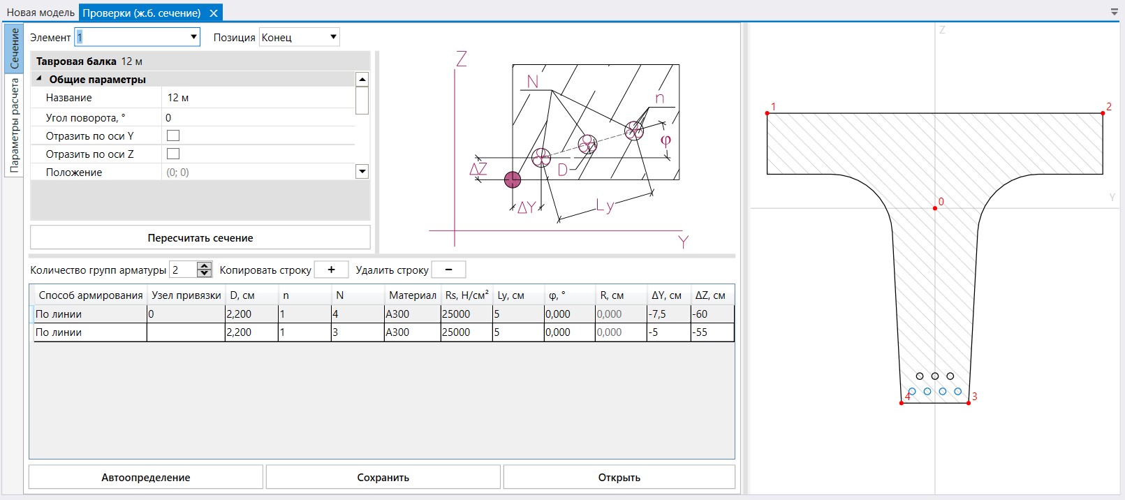Switch to the Новая модель tab

click(x=41, y=13)
